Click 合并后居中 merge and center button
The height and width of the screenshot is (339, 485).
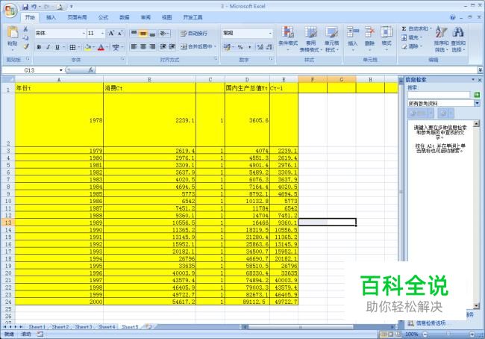198,47
